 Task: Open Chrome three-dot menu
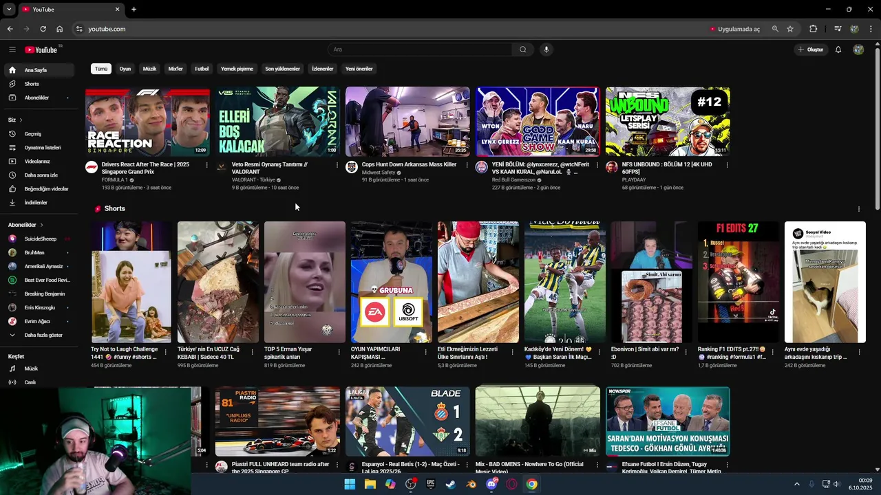(871, 29)
